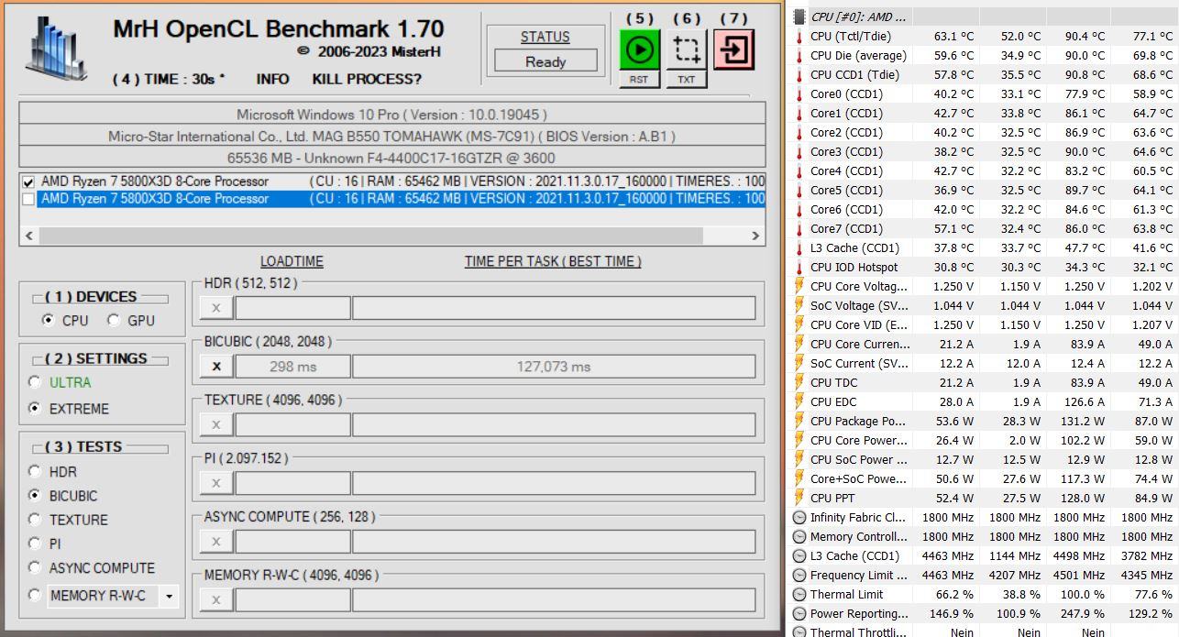Click the Micro-Star MAG B550 TOMAHAWK info row
The width and height of the screenshot is (1179, 637).
click(392, 136)
